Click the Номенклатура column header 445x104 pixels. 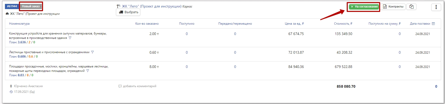19,24
